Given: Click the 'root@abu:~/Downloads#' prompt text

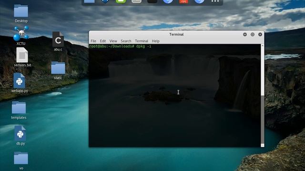Looking at the screenshot, I should click(112, 47).
